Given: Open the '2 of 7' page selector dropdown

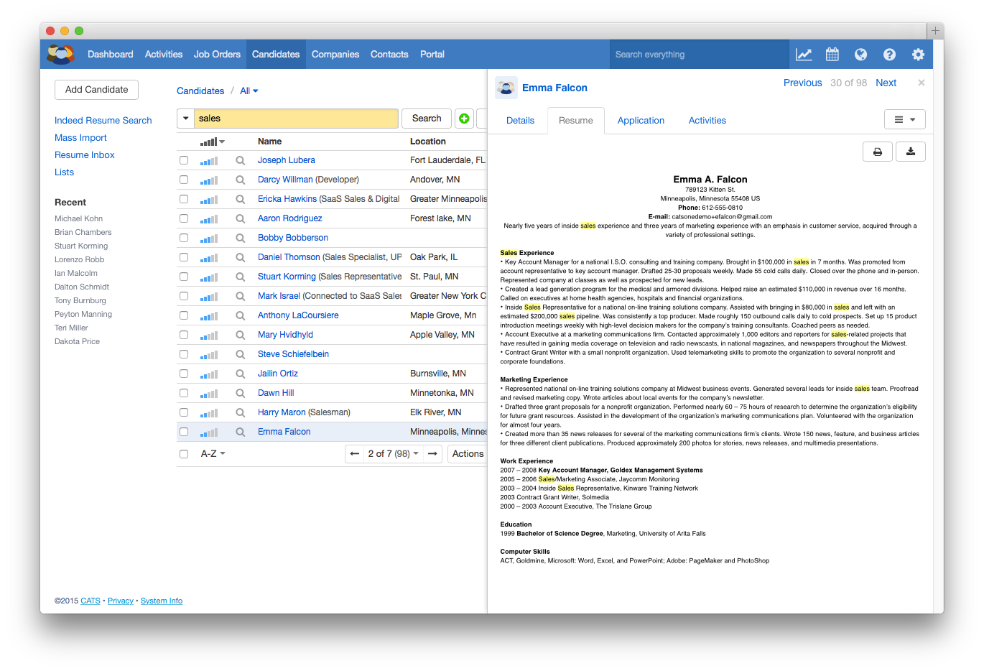Looking at the screenshot, I should click(x=393, y=453).
